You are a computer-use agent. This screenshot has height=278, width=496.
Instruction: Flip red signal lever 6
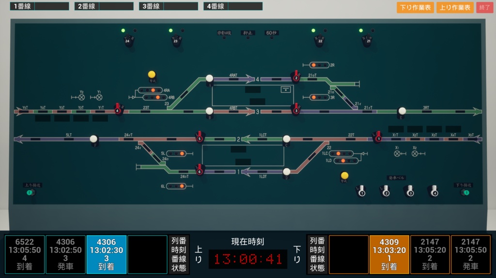click(x=199, y=170)
